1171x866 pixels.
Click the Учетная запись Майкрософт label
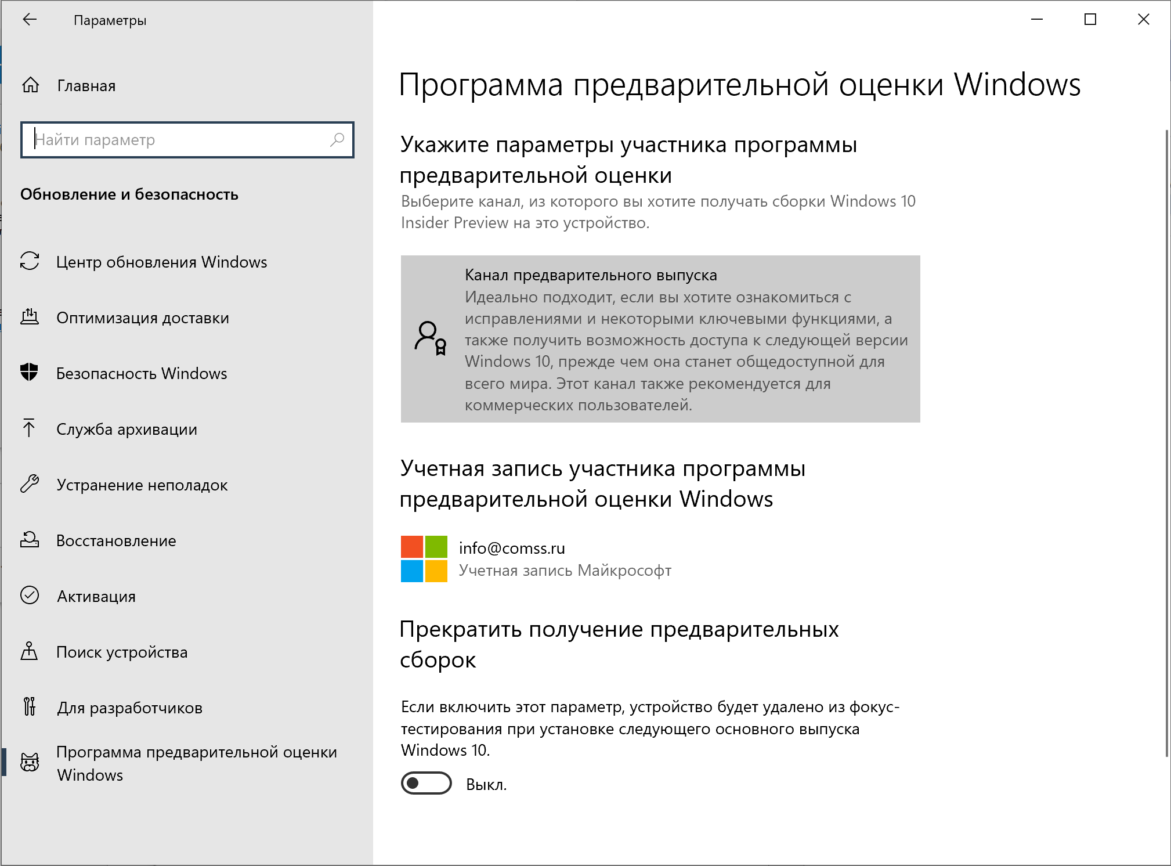pos(565,571)
